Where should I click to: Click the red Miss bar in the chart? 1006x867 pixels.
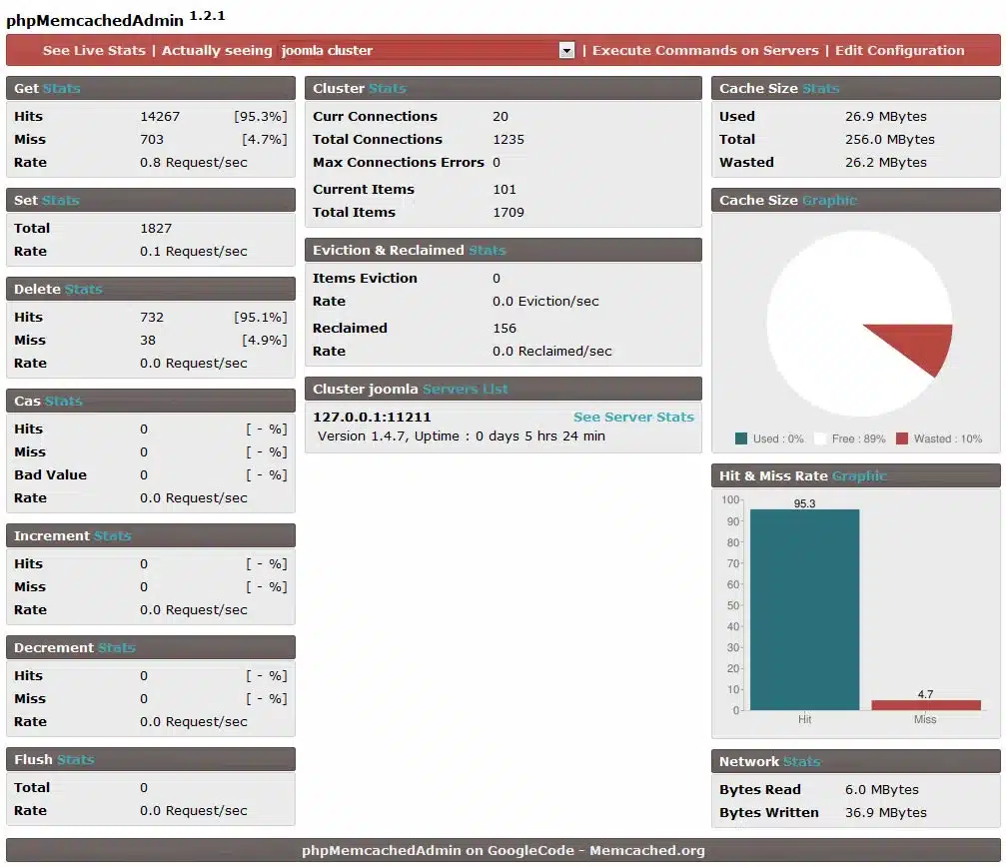(925, 705)
